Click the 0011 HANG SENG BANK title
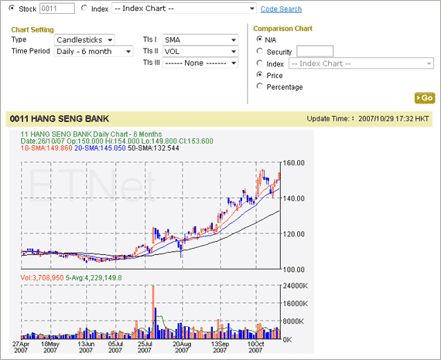Screen dimensions: 441x360 pos(60,119)
